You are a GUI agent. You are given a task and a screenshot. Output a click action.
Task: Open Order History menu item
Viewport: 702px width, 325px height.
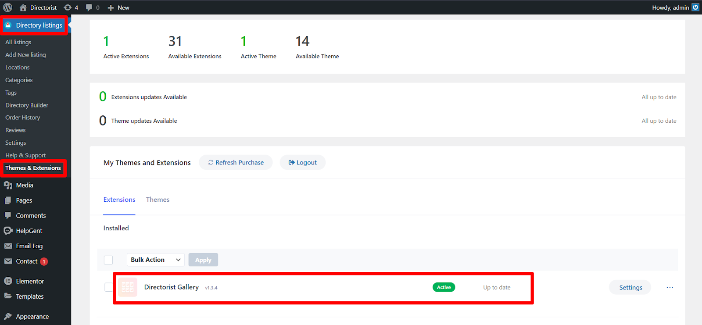click(x=23, y=118)
